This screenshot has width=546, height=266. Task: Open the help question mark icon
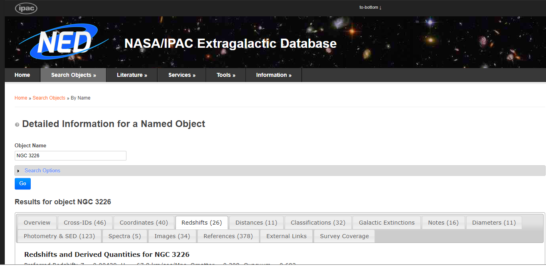point(17,125)
